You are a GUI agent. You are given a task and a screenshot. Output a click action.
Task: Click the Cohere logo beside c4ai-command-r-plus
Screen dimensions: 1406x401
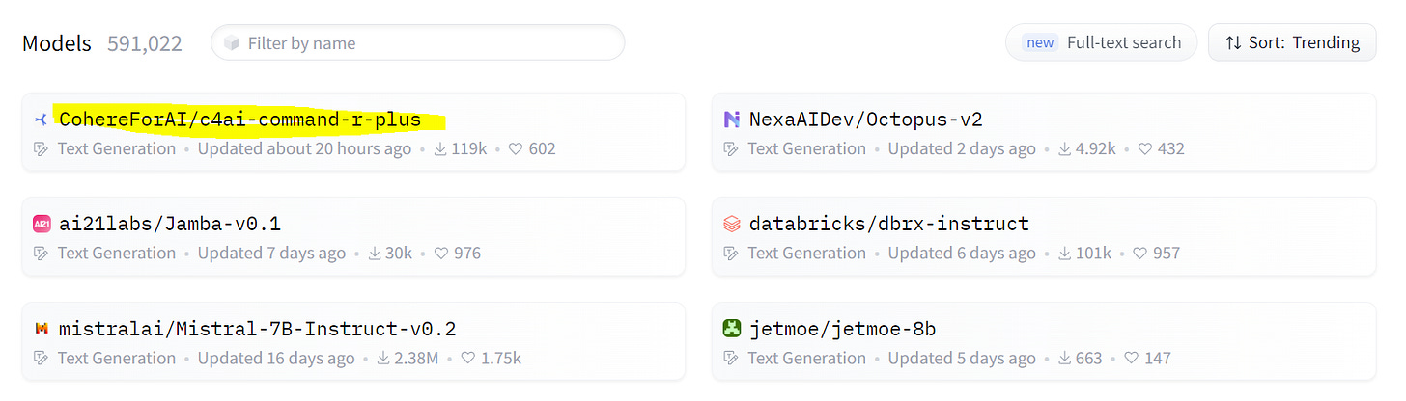pos(41,120)
